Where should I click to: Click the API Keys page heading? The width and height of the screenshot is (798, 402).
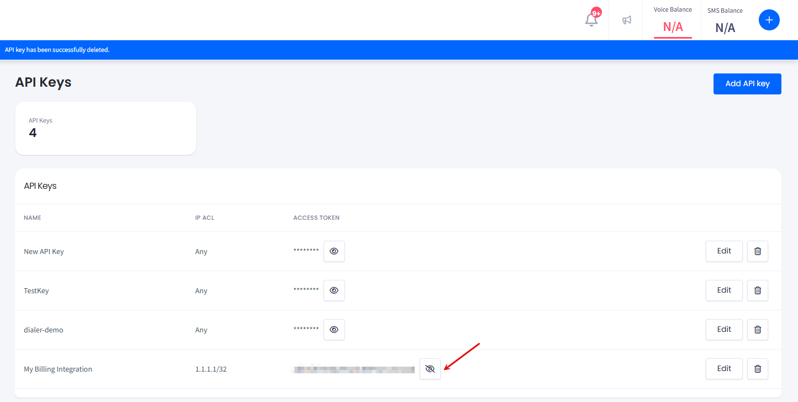(x=43, y=82)
